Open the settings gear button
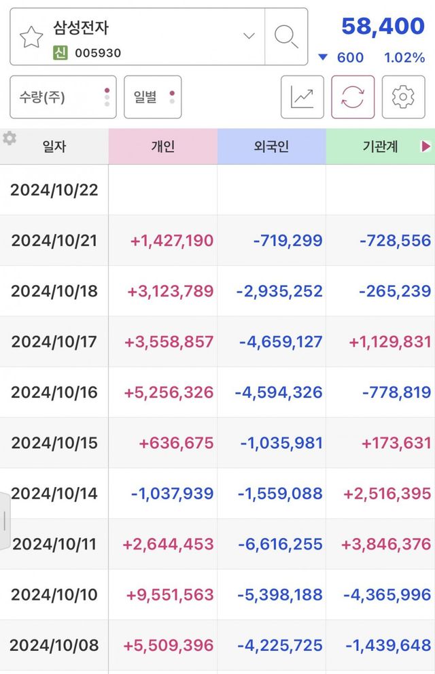 [403, 97]
